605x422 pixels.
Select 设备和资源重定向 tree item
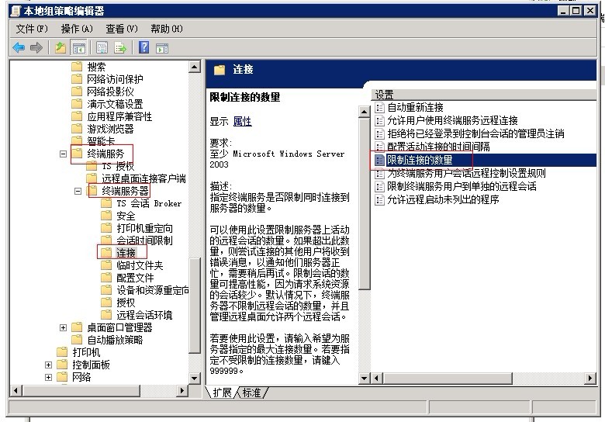[x=153, y=290]
